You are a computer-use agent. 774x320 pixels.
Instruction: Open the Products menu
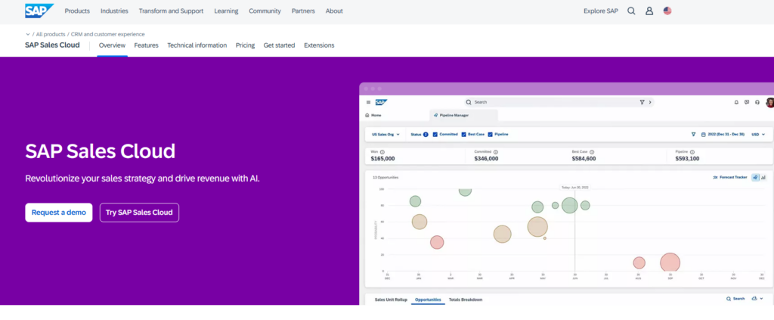(x=77, y=11)
